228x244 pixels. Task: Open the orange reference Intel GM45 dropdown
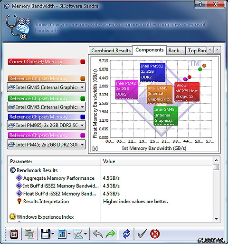click(x=46, y=87)
